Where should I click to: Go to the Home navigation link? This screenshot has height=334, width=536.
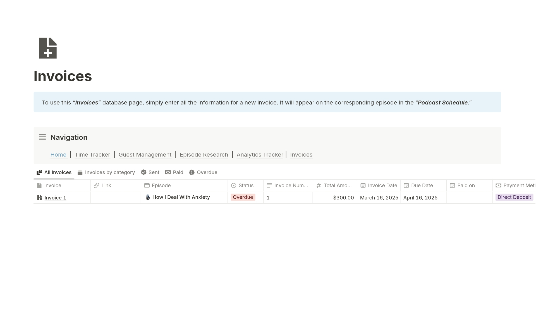point(58,155)
